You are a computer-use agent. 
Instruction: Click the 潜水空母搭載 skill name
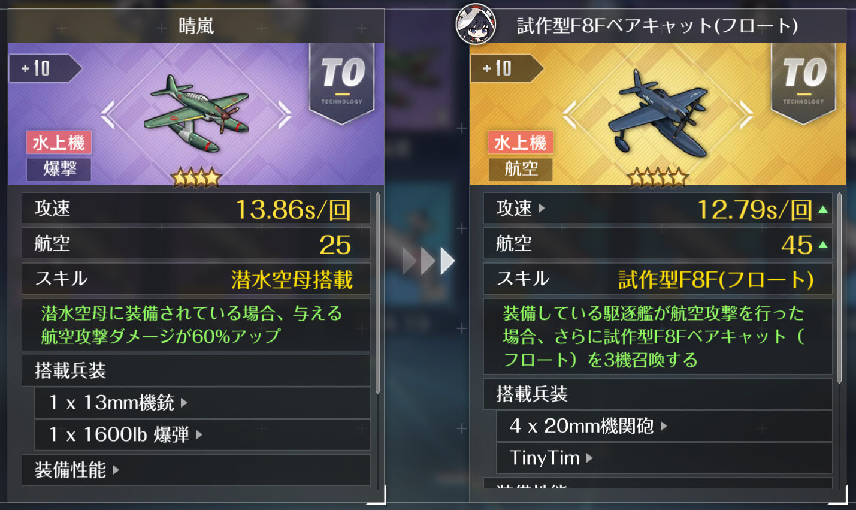pyautogui.click(x=292, y=280)
